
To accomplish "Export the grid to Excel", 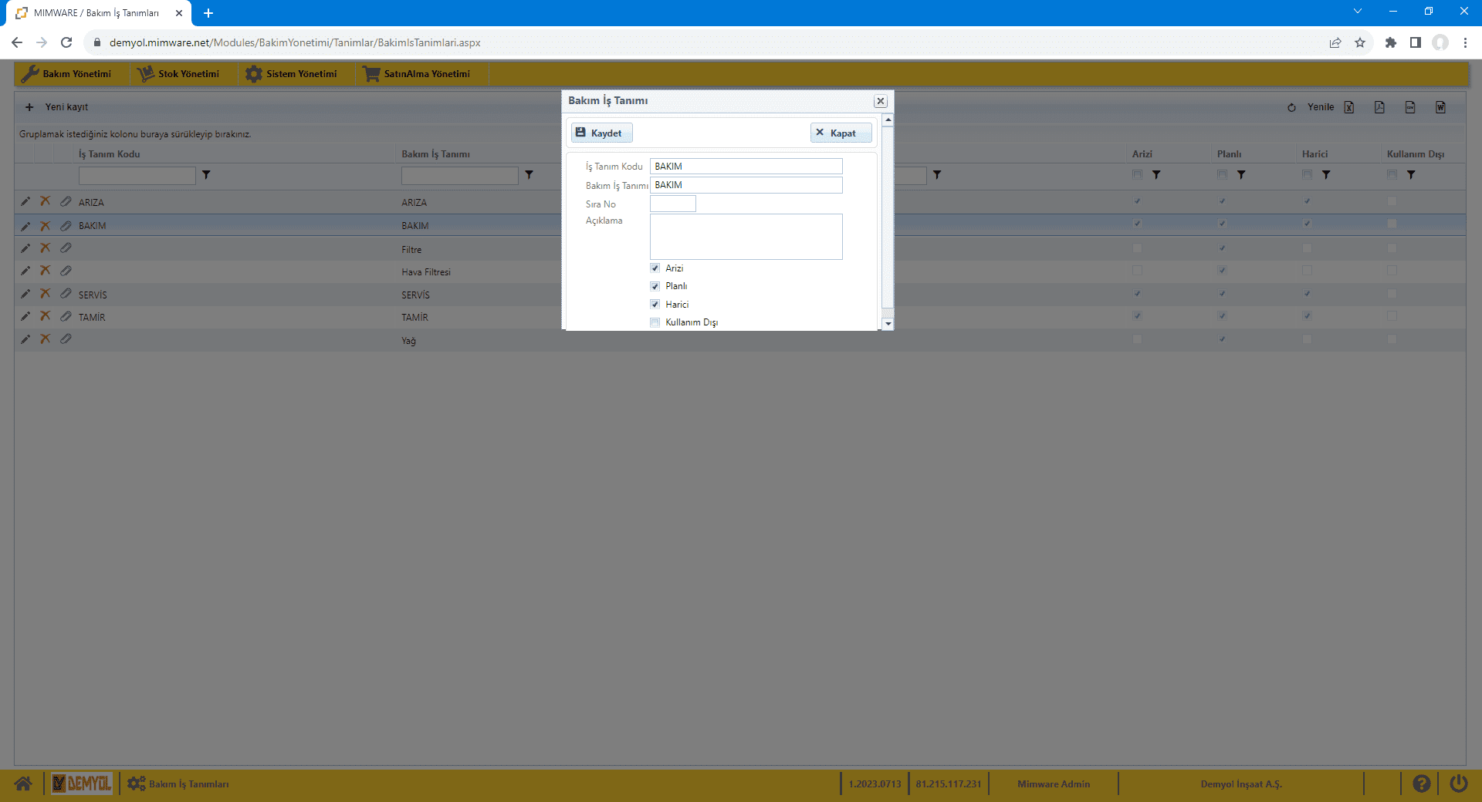I will [x=1349, y=107].
